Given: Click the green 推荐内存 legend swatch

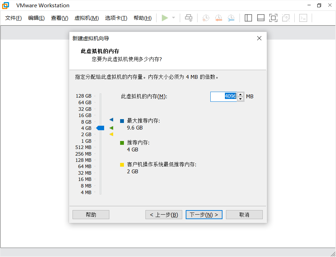Looking at the screenshot, I should pos(122,143).
